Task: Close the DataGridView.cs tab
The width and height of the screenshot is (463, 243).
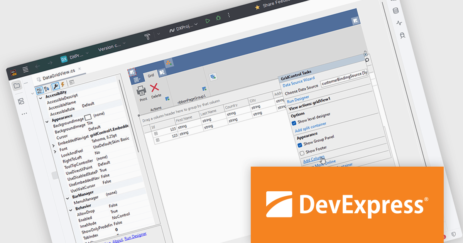Action: [79, 69]
